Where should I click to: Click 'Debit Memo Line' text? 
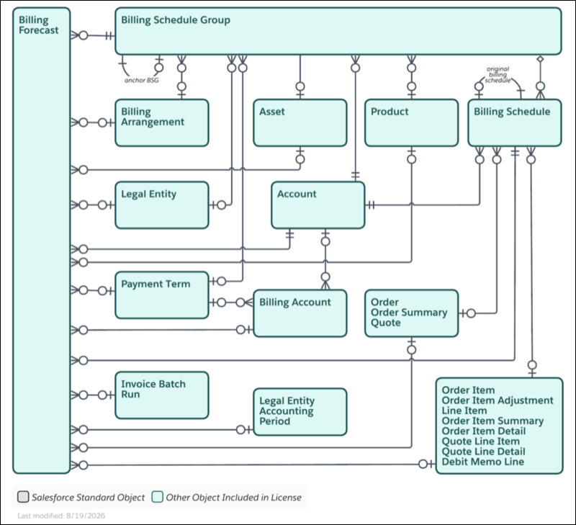tap(482, 462)
